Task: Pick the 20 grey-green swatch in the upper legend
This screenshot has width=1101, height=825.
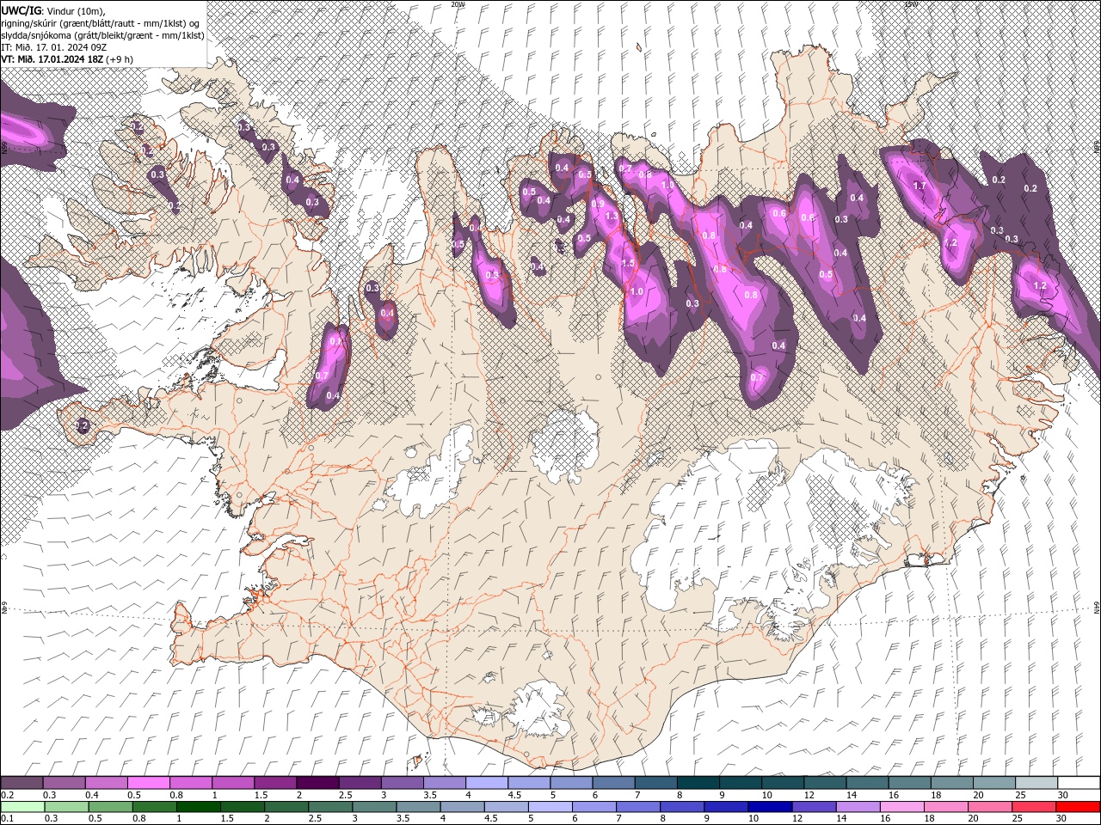Action: tap(993, 783)
